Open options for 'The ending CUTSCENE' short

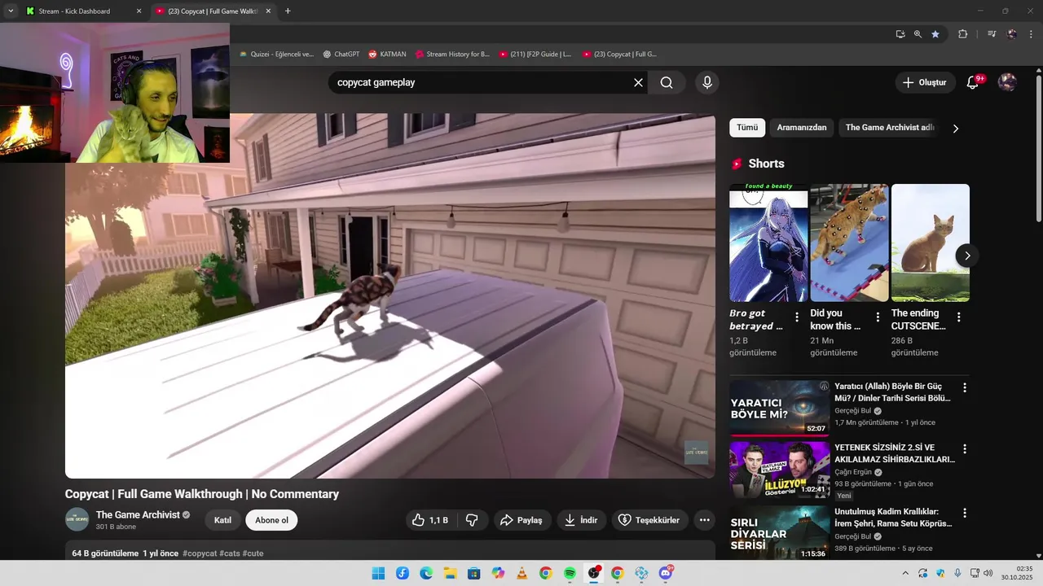(958, 317)
